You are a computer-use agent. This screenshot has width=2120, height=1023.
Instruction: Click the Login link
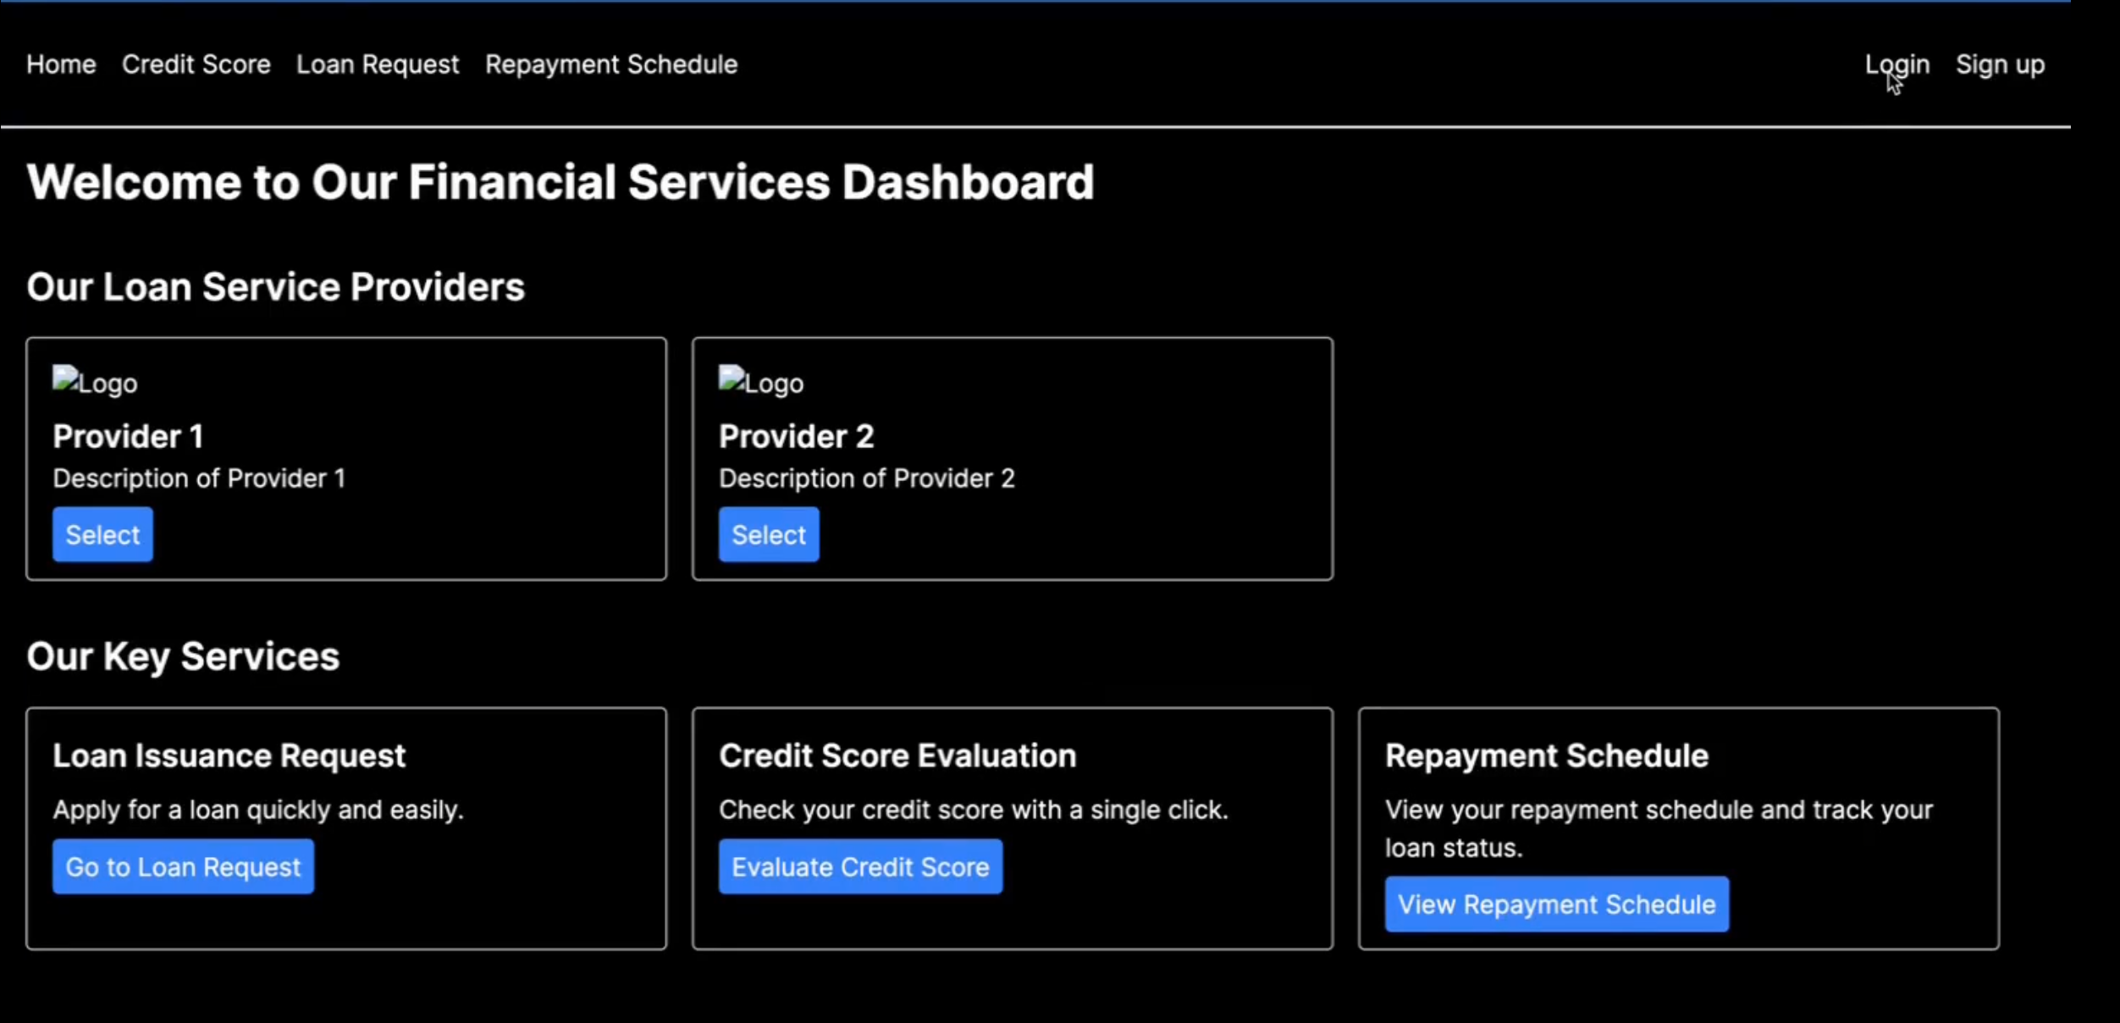1896,64
